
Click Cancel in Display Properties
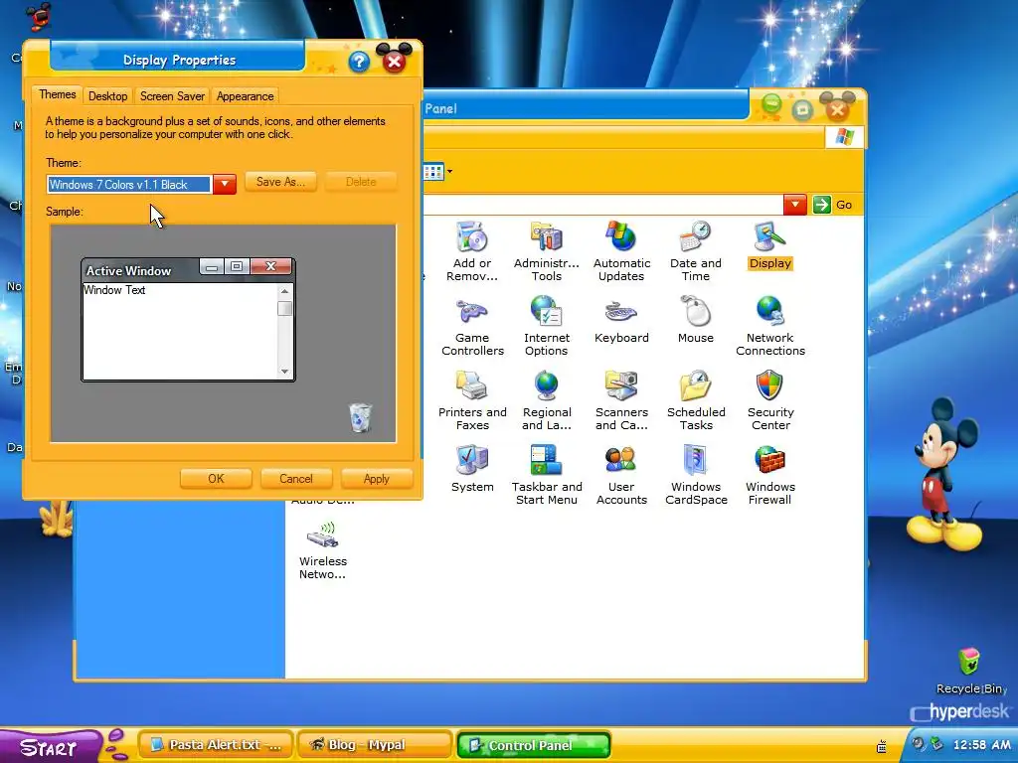(x=296, y=479)
